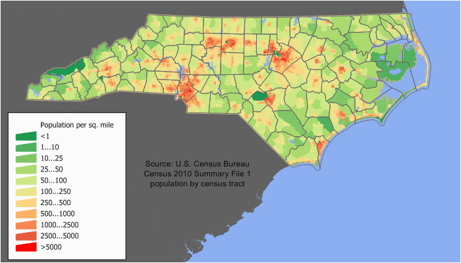This screenshot has height=263, width=461.
Task: Click the dark green '<1' legend swatch
Action: [x=26, y=136]
